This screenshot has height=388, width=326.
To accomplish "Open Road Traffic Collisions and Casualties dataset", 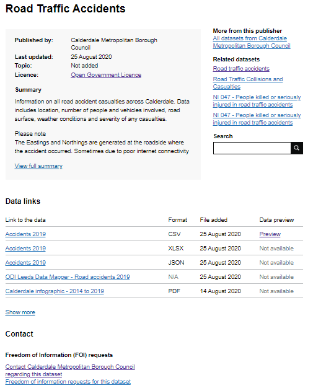I will pos(247,83).
